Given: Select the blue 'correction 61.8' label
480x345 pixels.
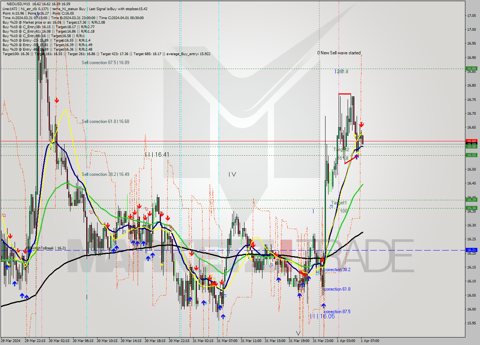Looking at the screenshot, I should [337, 289].
